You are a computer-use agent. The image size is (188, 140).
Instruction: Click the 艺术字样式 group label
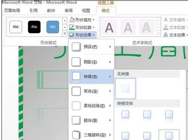142,43
